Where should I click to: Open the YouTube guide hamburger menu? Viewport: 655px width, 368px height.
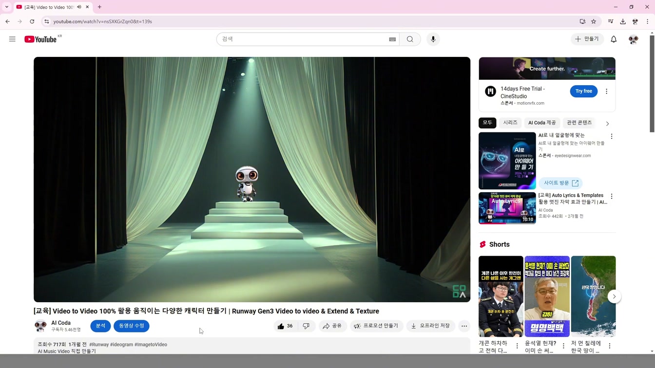12,39
